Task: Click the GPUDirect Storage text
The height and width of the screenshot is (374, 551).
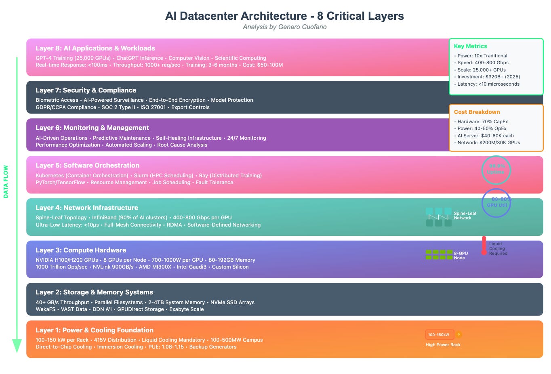Action: [141, 309]
